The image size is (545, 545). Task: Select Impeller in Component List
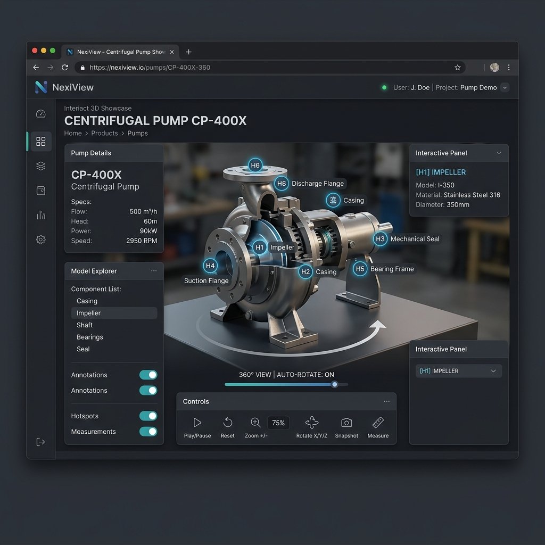tap(114, 313)
